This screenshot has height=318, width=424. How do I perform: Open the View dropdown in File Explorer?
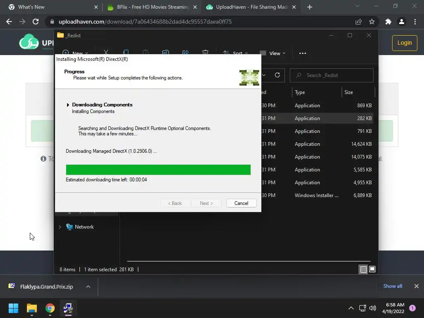coord(272,53)
